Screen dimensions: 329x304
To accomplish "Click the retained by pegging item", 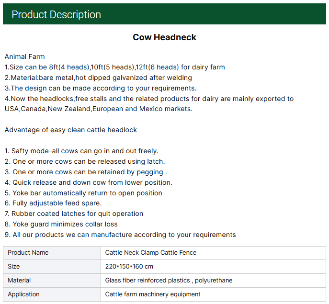I will click(x=86, y=172).
